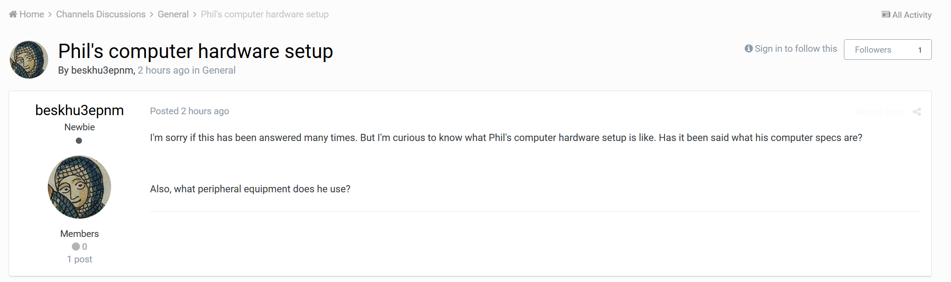Click the reputation circle icon beside 0
Viewport: 951px width, 282px height.
click(76, 246)
